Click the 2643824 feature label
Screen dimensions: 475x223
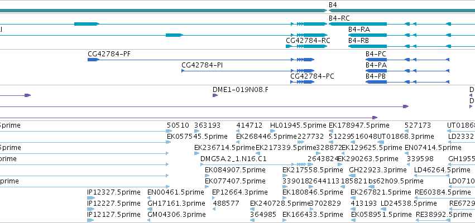coord(323,159)
